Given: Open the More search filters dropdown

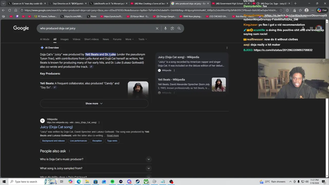Looking at the screenshot, I should (129, 39).
